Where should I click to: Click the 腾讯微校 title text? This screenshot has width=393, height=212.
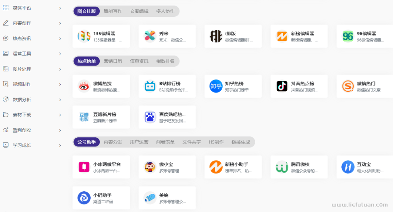[300, 164]
